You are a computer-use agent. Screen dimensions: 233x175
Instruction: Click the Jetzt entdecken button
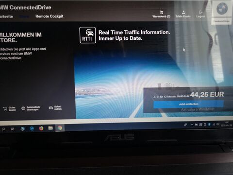point(188,104)
